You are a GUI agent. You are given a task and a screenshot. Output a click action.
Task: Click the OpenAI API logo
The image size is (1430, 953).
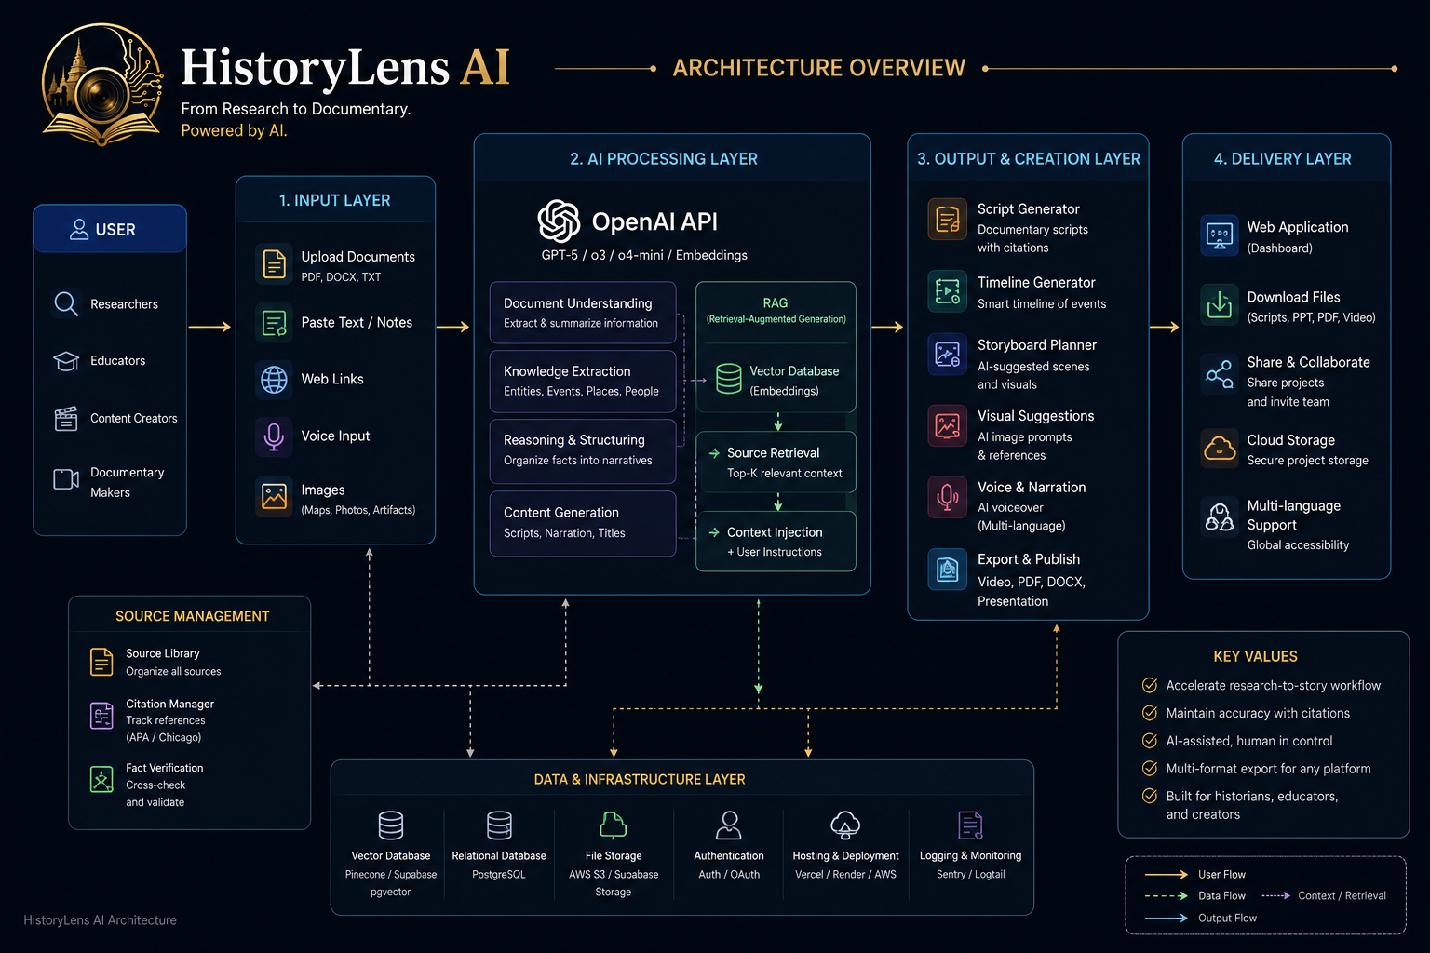(x=559, y=221)
